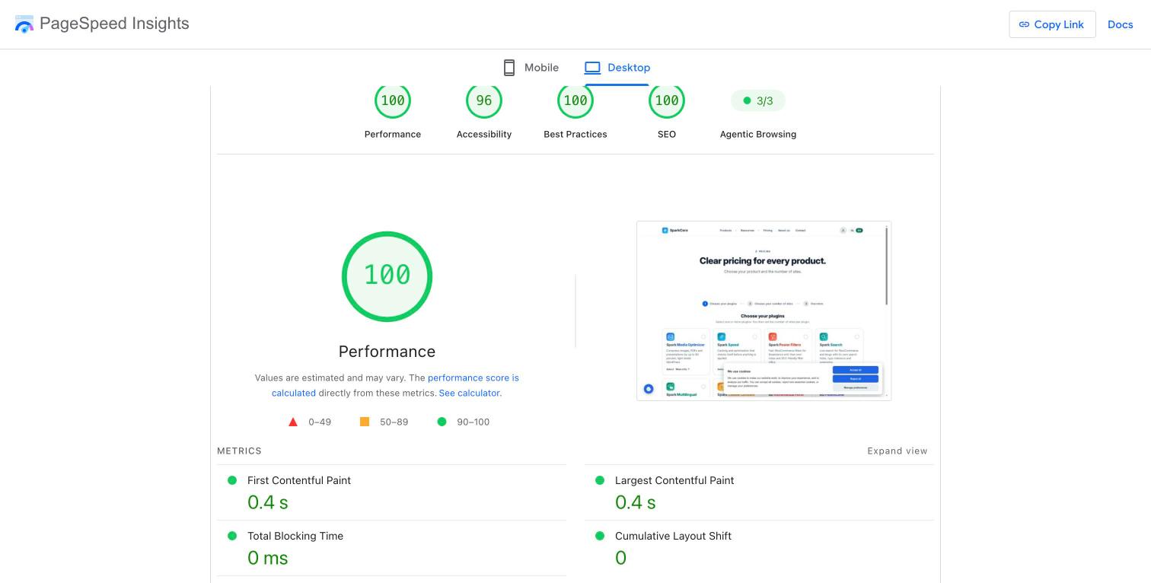This screenshot has width=1151, height=583.
Task: Jump to SEO via its score gauge
Action: tap(667, 100)
